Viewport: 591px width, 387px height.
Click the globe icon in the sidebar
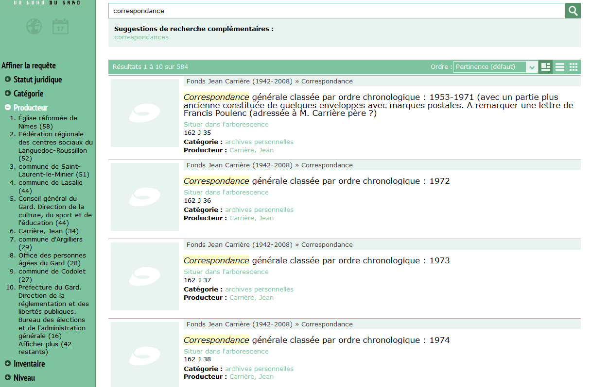tap(34, 27)
